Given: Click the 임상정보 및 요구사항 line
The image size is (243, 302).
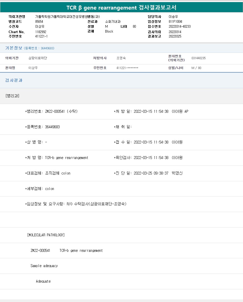Looking at the screenshot, I should point(76,204).
